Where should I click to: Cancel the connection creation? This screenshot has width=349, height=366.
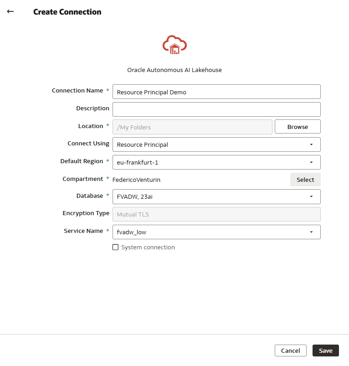(290, 351)
